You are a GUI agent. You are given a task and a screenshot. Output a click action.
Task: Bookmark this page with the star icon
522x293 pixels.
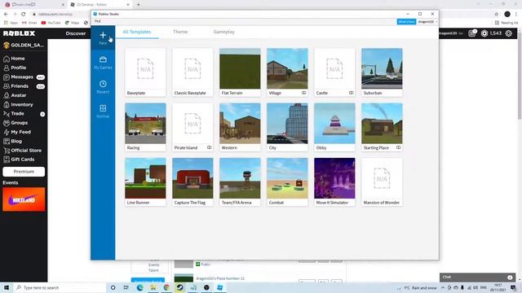point(497,15)
